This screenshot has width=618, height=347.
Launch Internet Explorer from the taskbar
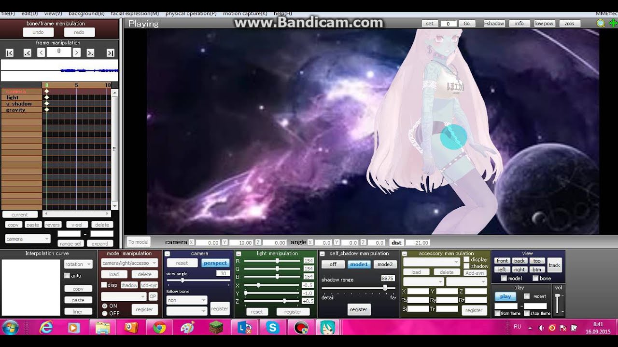tap(46, 328)
